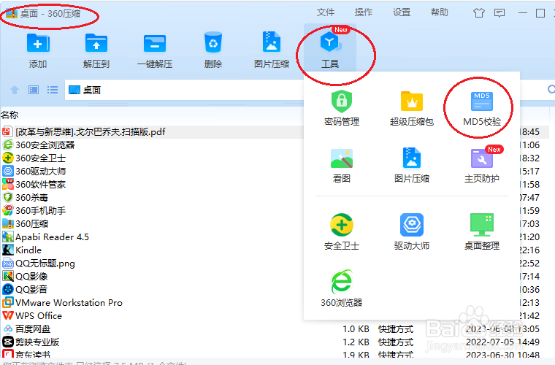This screenshot has width=555, height=365.
Task: Open 图片压缩 in the tools popup
Action: [412, 165]
